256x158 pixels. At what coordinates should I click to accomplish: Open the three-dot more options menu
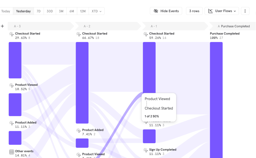pos(245,11)
